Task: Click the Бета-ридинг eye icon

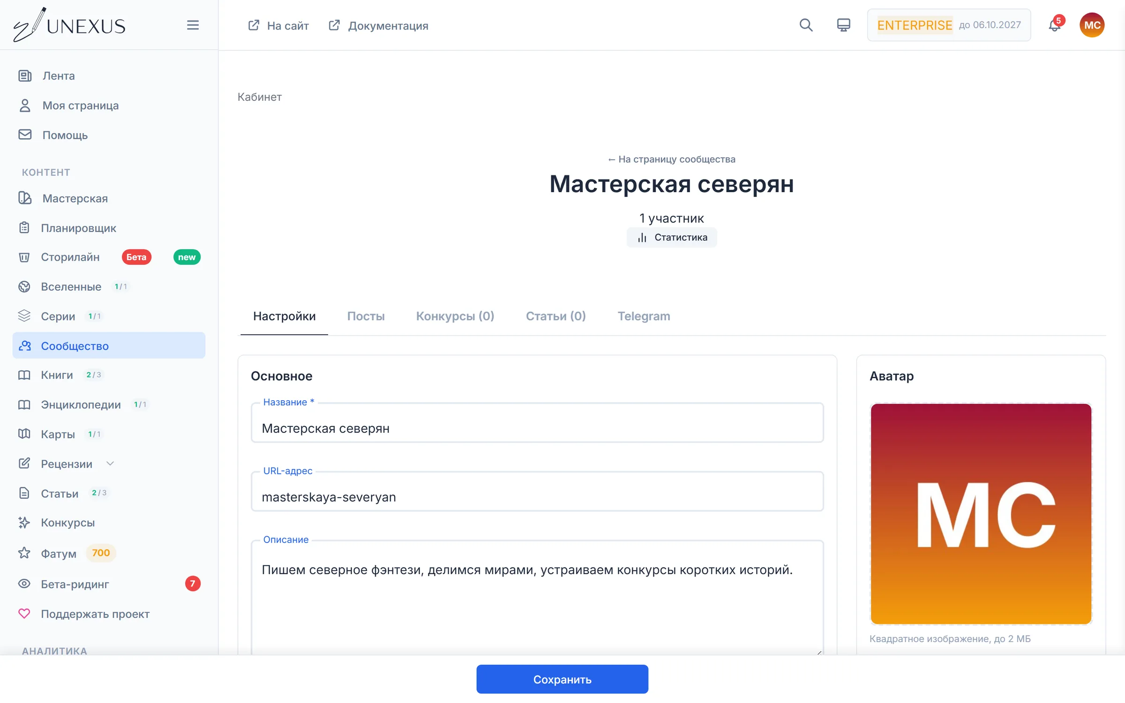Action: tap(24, 584)
